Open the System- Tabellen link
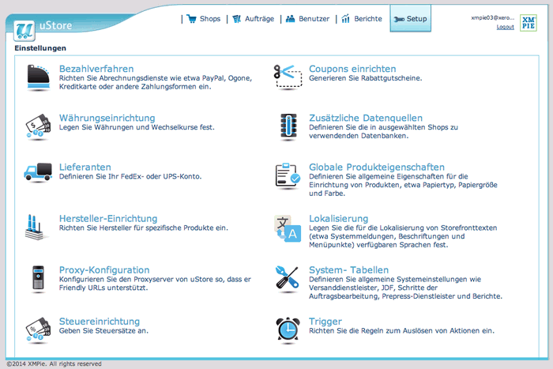Image resolution: width=553 pixels, height=369 pixels. [349, 270]
